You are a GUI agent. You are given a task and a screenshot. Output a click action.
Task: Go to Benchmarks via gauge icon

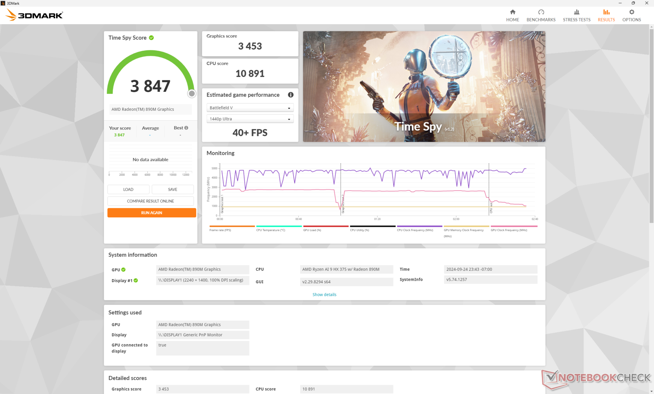(x=541, y=12)
